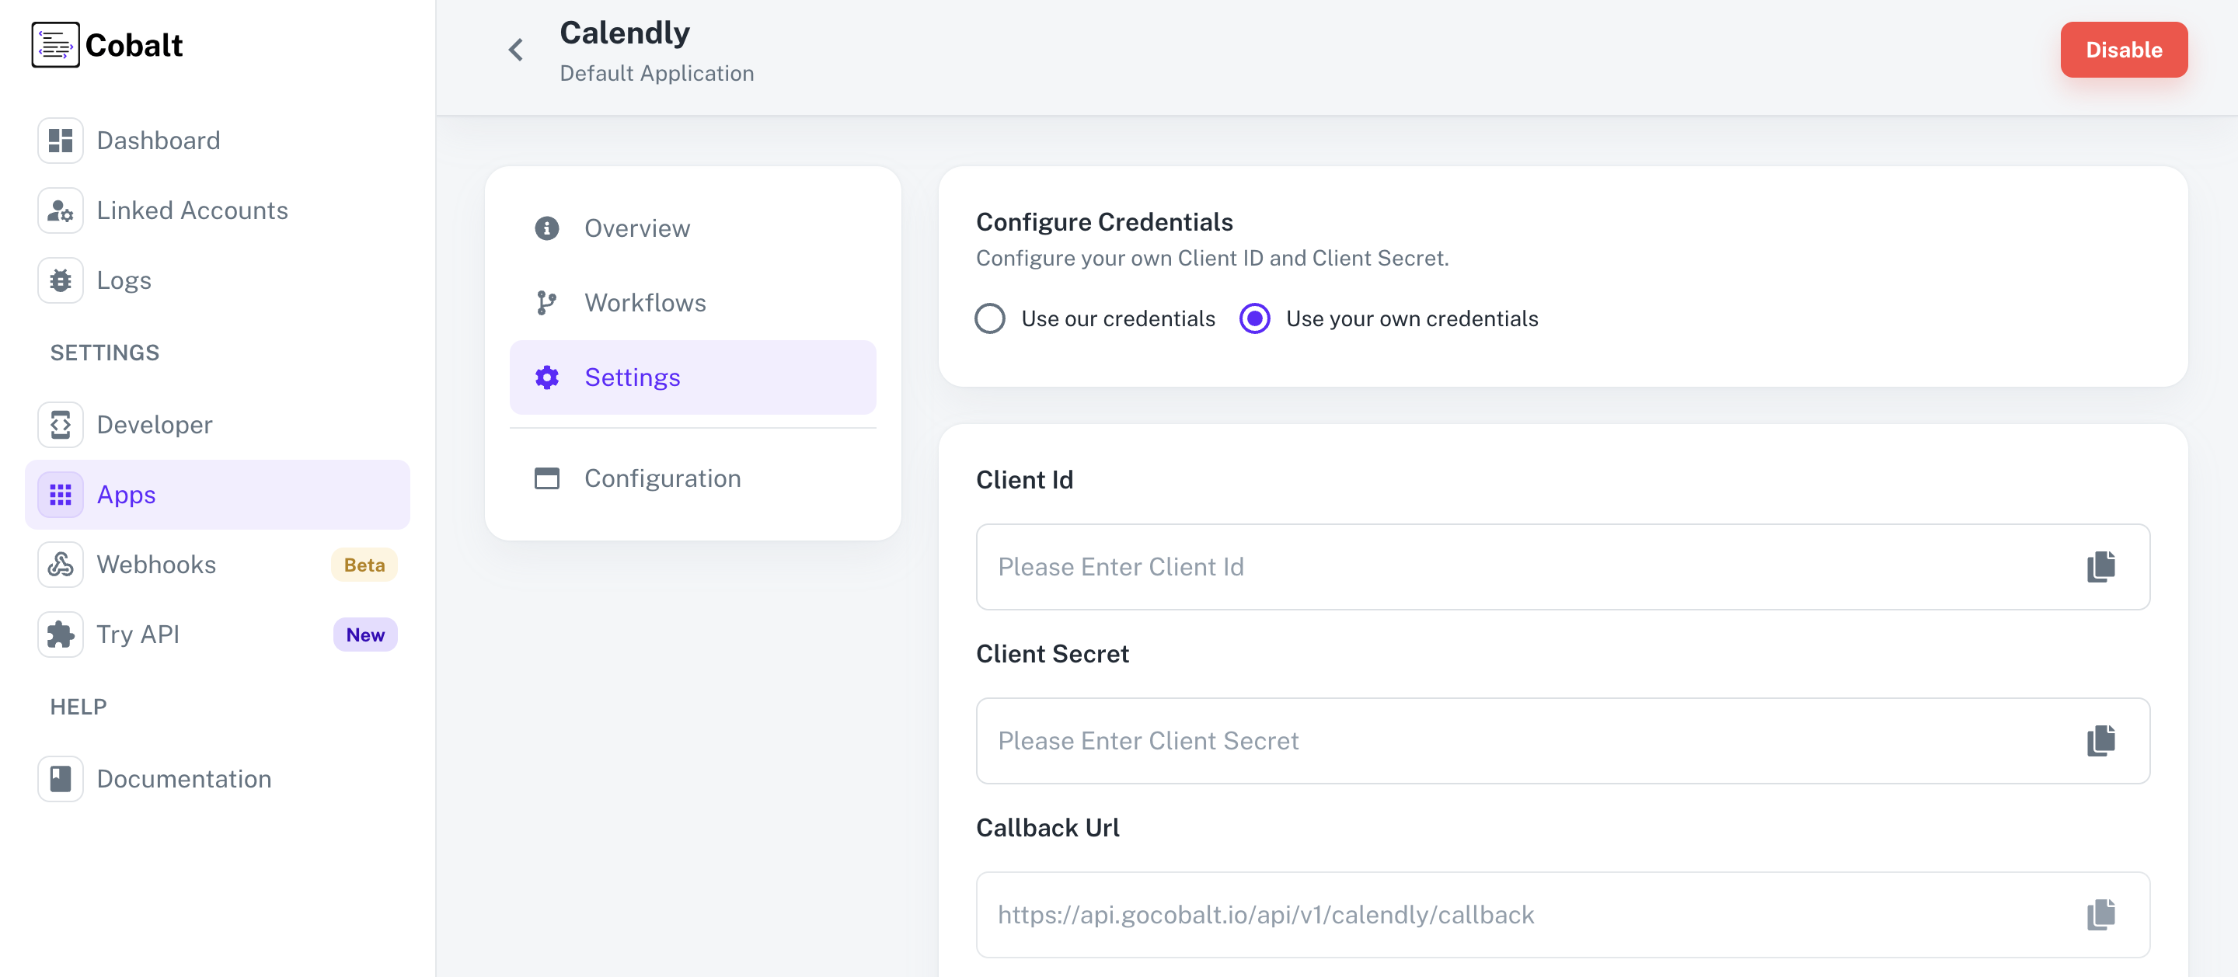Open Logs using the bug icon
Image resolution: width=2238 pixels, height=977 pixels.
click(x=60, y=280)
